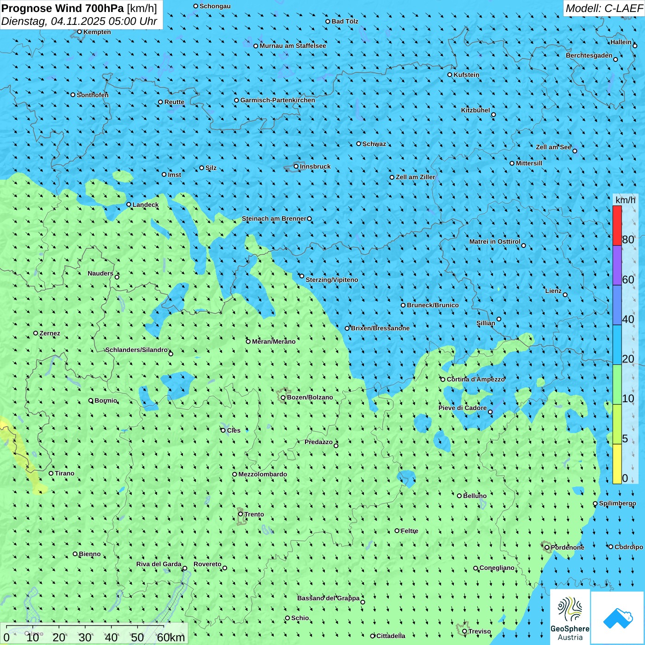Viewport: 645px width, 645px height.
Task: Click the Treviso city marker
Action: pyautogui.click(x=464, y=631)
